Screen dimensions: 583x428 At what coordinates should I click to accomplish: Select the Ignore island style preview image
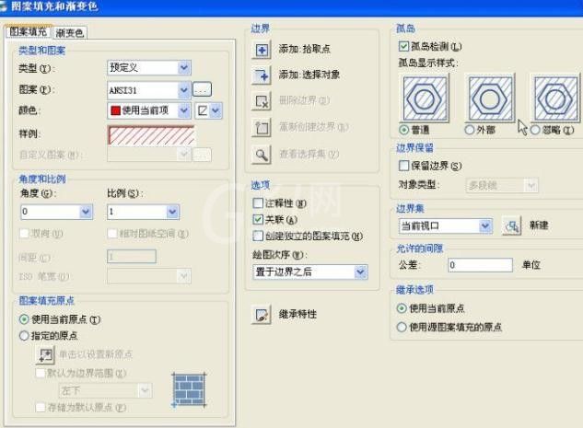tap(555, 98)
